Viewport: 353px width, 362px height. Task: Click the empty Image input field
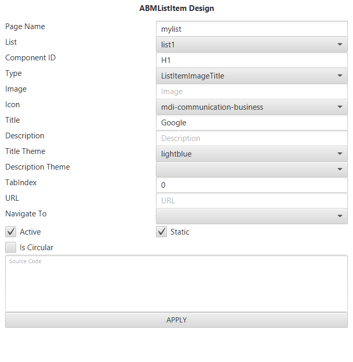pyautogui.click(x=252, y=92)
